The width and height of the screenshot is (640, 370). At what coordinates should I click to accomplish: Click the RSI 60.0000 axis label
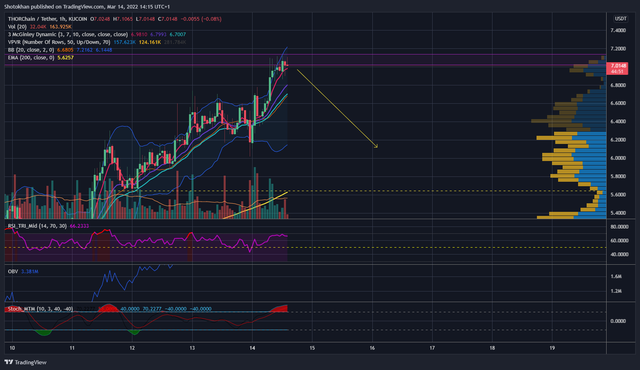(619, 241)
